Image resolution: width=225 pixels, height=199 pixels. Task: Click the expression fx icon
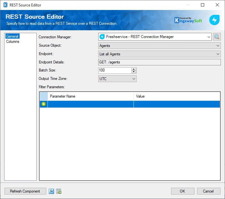(51, 191)
